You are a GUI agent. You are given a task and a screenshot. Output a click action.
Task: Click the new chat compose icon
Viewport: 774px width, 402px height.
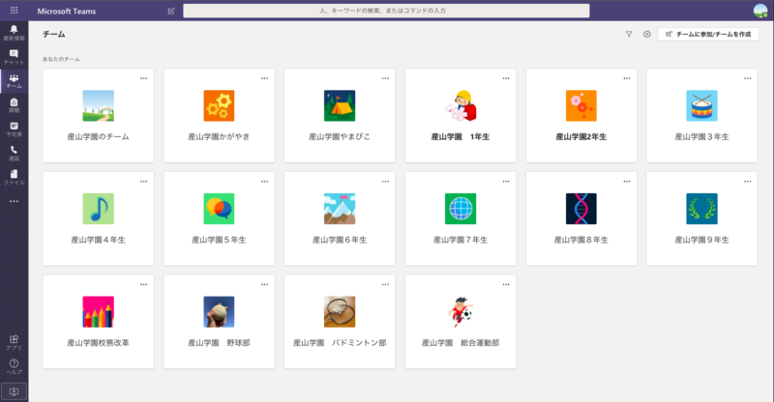pos(171,11)
